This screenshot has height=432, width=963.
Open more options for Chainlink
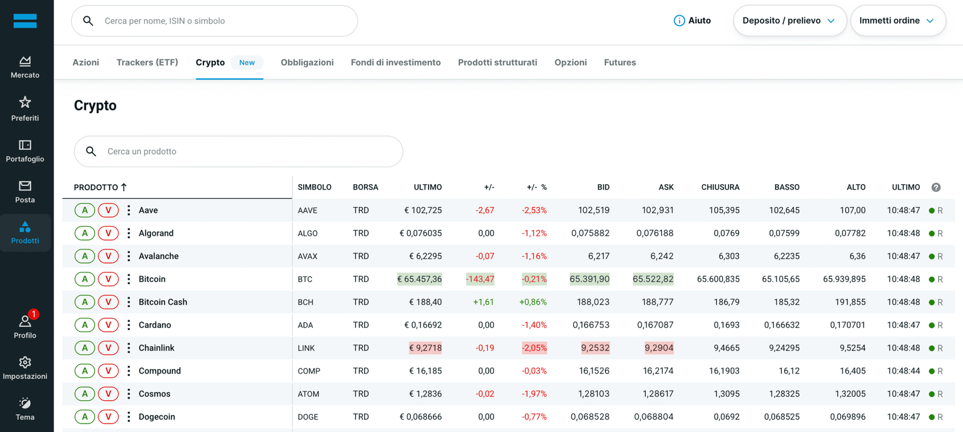(128, 348)
